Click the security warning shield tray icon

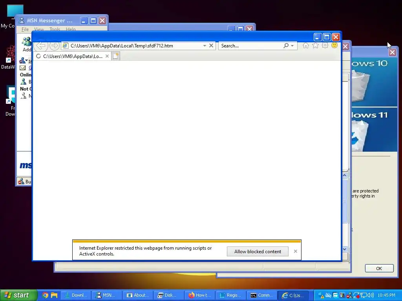click(x=322, y=296)
